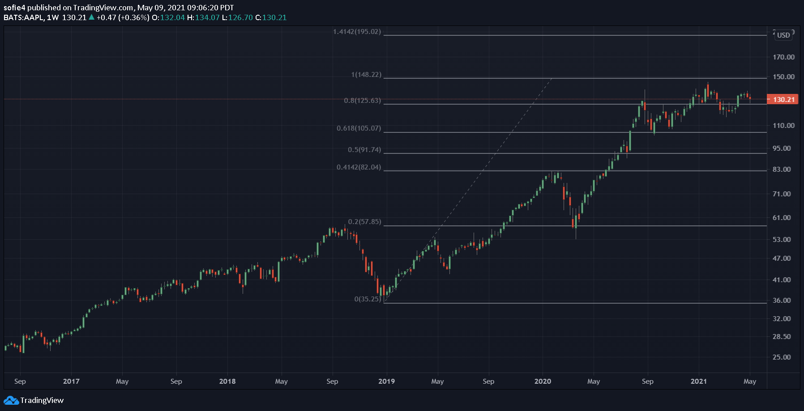This screenshot has height=411, width=804.
Task: Click the 53.00 price axis label
Action: click(782, 240)
